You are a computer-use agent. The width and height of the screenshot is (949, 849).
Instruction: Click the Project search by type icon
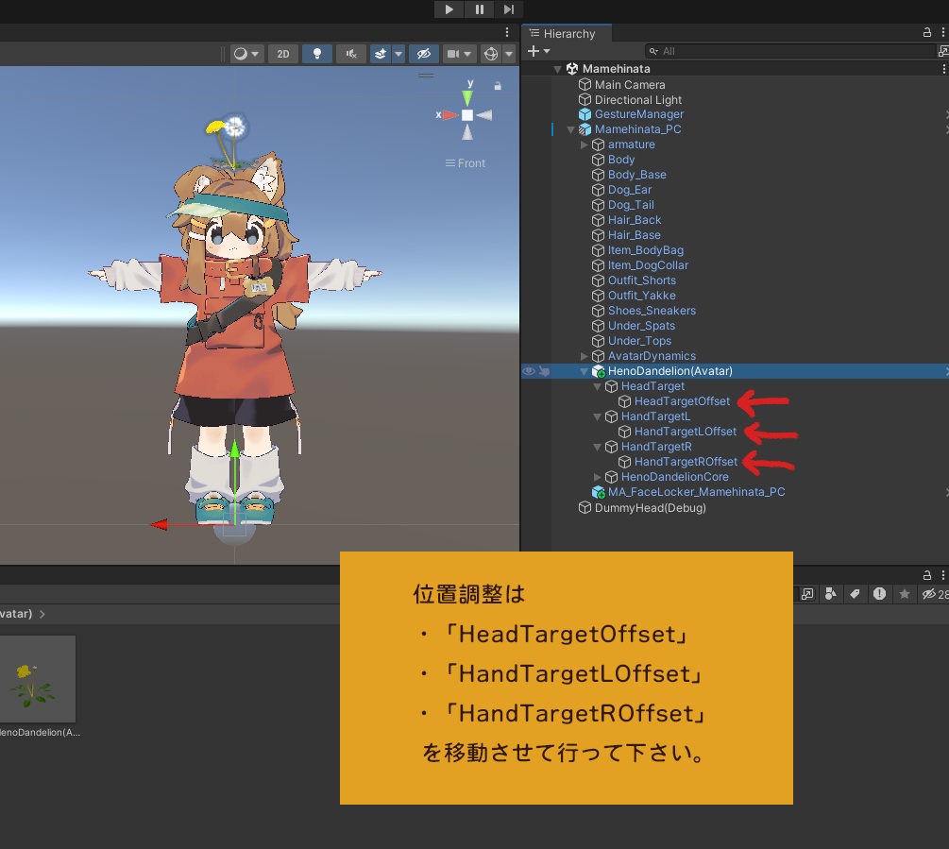(830, 594)
